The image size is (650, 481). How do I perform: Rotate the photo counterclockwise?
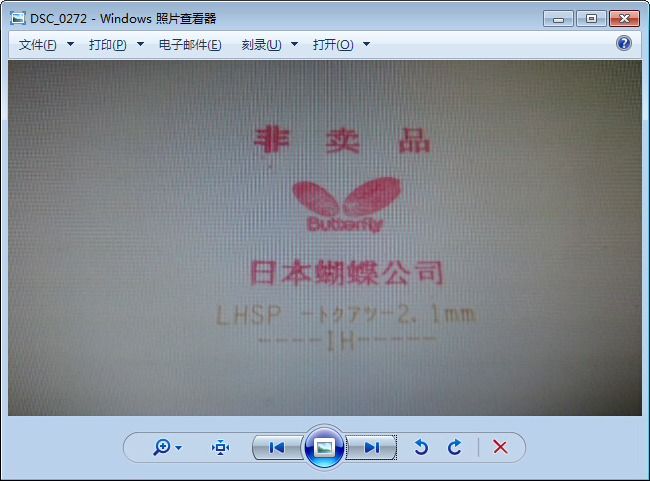pos(421,448)
